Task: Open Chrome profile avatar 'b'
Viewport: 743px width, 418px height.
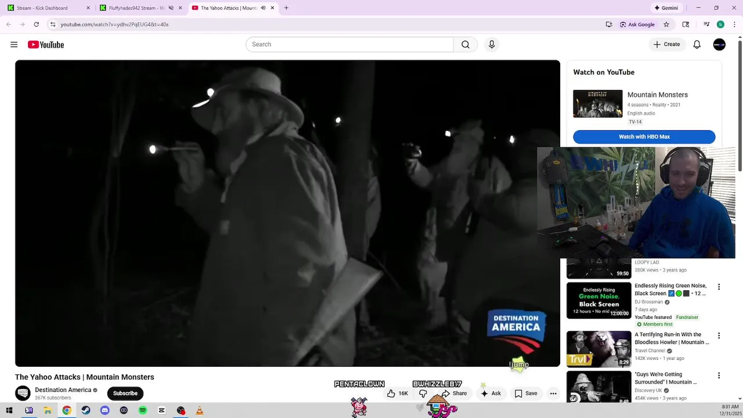Action: tap(720, 24)
